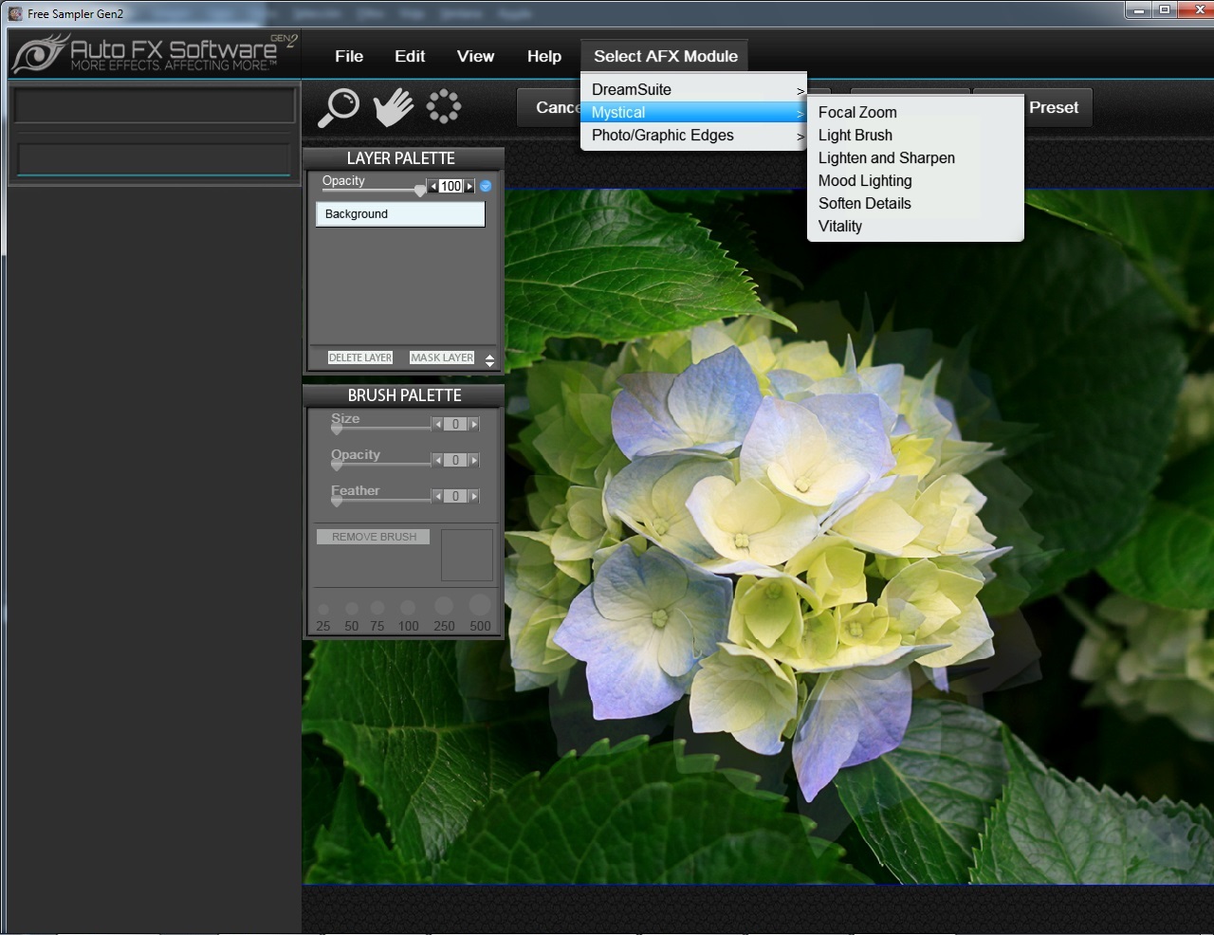Increase brush Opacity with right arrow

tap(474, 461)
